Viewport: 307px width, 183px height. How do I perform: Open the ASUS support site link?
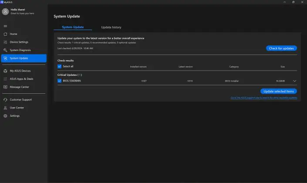pyautogui.click(x=264, y=98)
